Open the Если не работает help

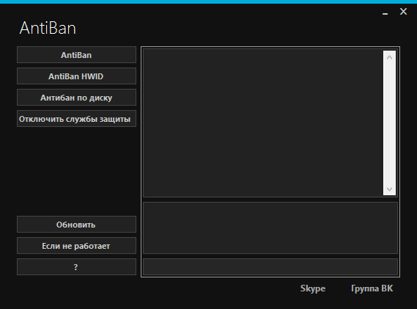click(76, 246)
